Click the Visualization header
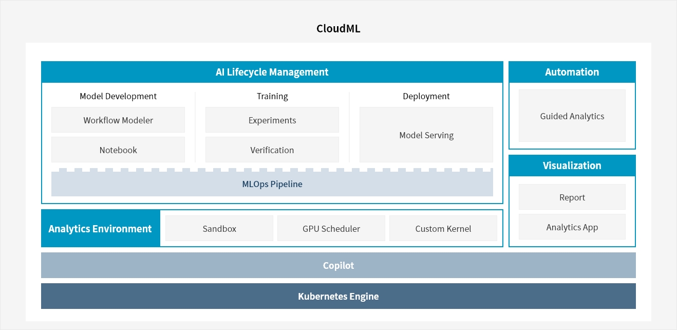Image resolution: width=677 pixels, height=330 pixels. (x=572, y=166)
